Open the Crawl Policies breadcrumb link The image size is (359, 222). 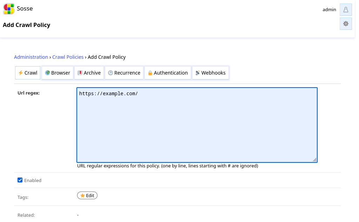tap(68, 57)
